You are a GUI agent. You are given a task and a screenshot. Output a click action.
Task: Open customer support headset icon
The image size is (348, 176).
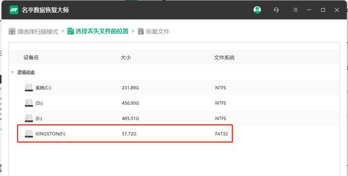click(x=276, y=10)
